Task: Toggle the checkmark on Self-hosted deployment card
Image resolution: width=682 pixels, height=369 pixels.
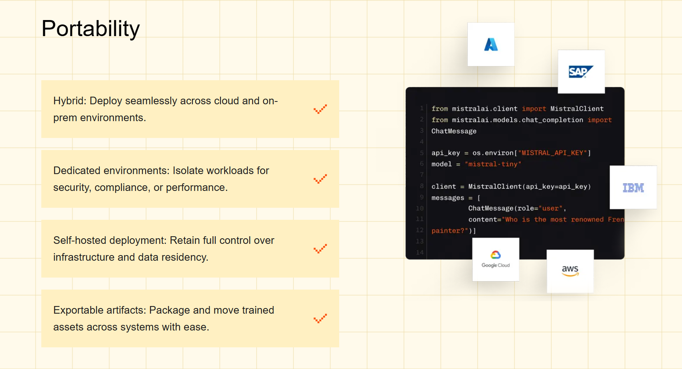Action: (320, 249)
